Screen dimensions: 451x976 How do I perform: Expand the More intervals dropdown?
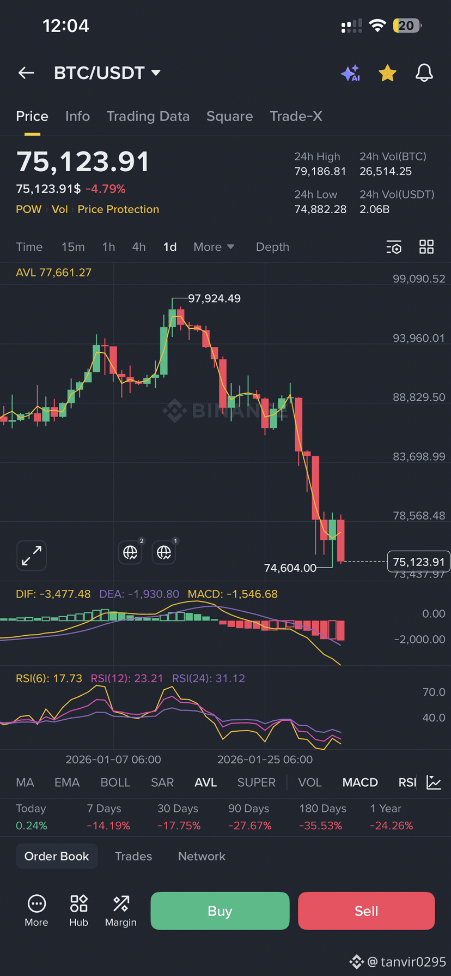[214, 247]
